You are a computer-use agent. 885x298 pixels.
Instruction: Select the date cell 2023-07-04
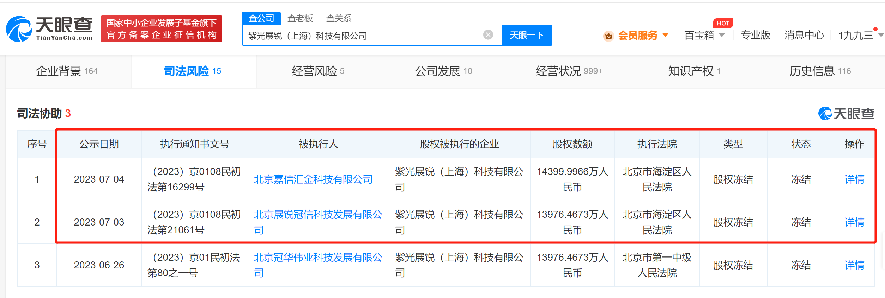tap(99, 179)
